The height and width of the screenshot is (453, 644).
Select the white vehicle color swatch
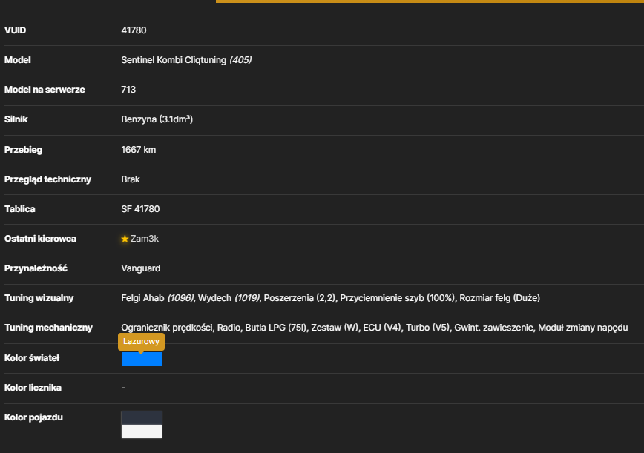tap(142, 431)
